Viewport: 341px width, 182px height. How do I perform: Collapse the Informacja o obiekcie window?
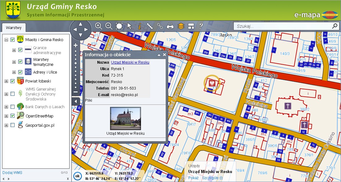tap(159, 55)
